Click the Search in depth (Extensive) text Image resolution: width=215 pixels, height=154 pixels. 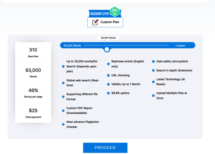click(174, 70)
